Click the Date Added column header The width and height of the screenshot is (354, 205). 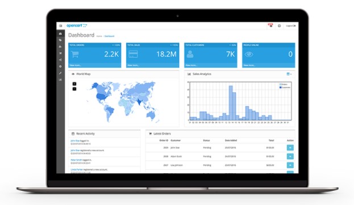tap(231, 140)
